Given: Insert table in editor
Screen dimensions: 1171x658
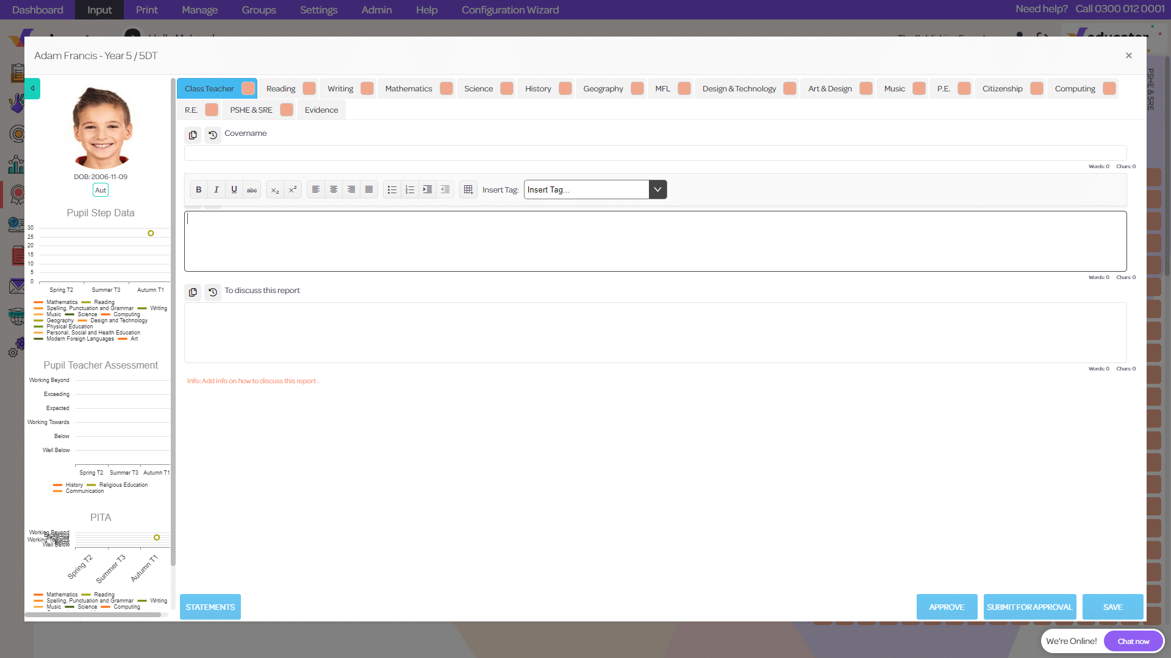Looking at the screenshot, I should pyautogui.click(x=468, y=189).
